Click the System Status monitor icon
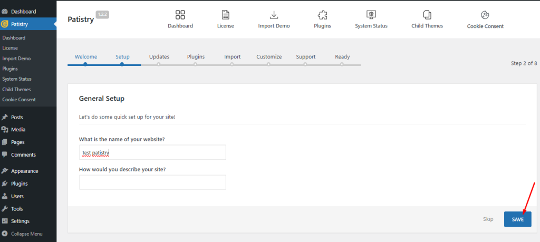 371,15
